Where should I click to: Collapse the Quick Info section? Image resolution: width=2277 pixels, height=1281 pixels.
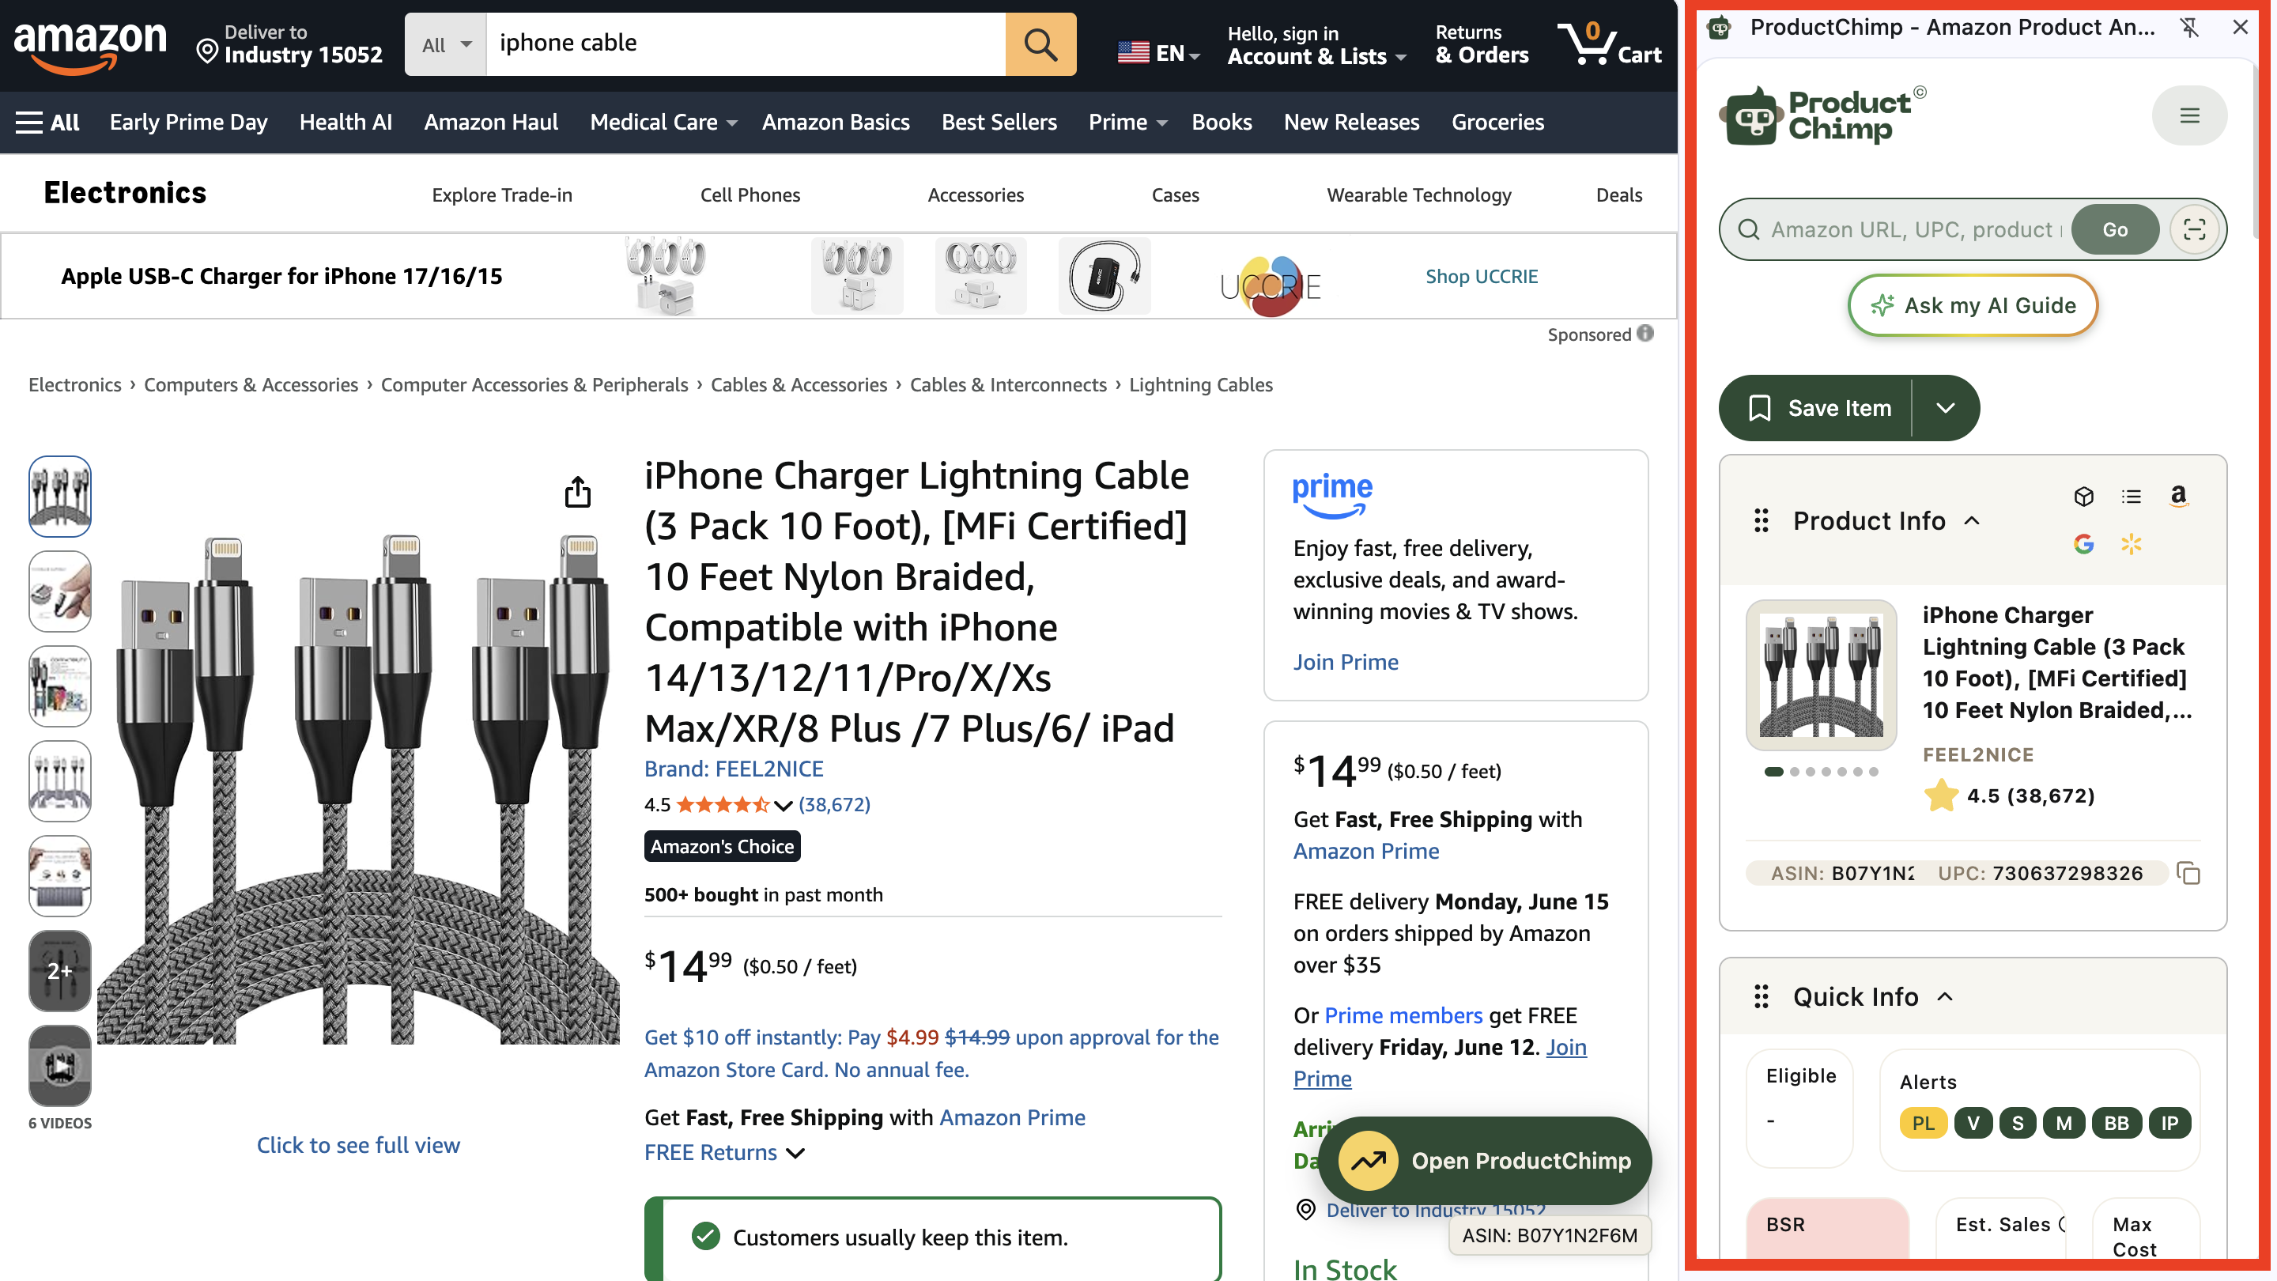[1945, 996]
